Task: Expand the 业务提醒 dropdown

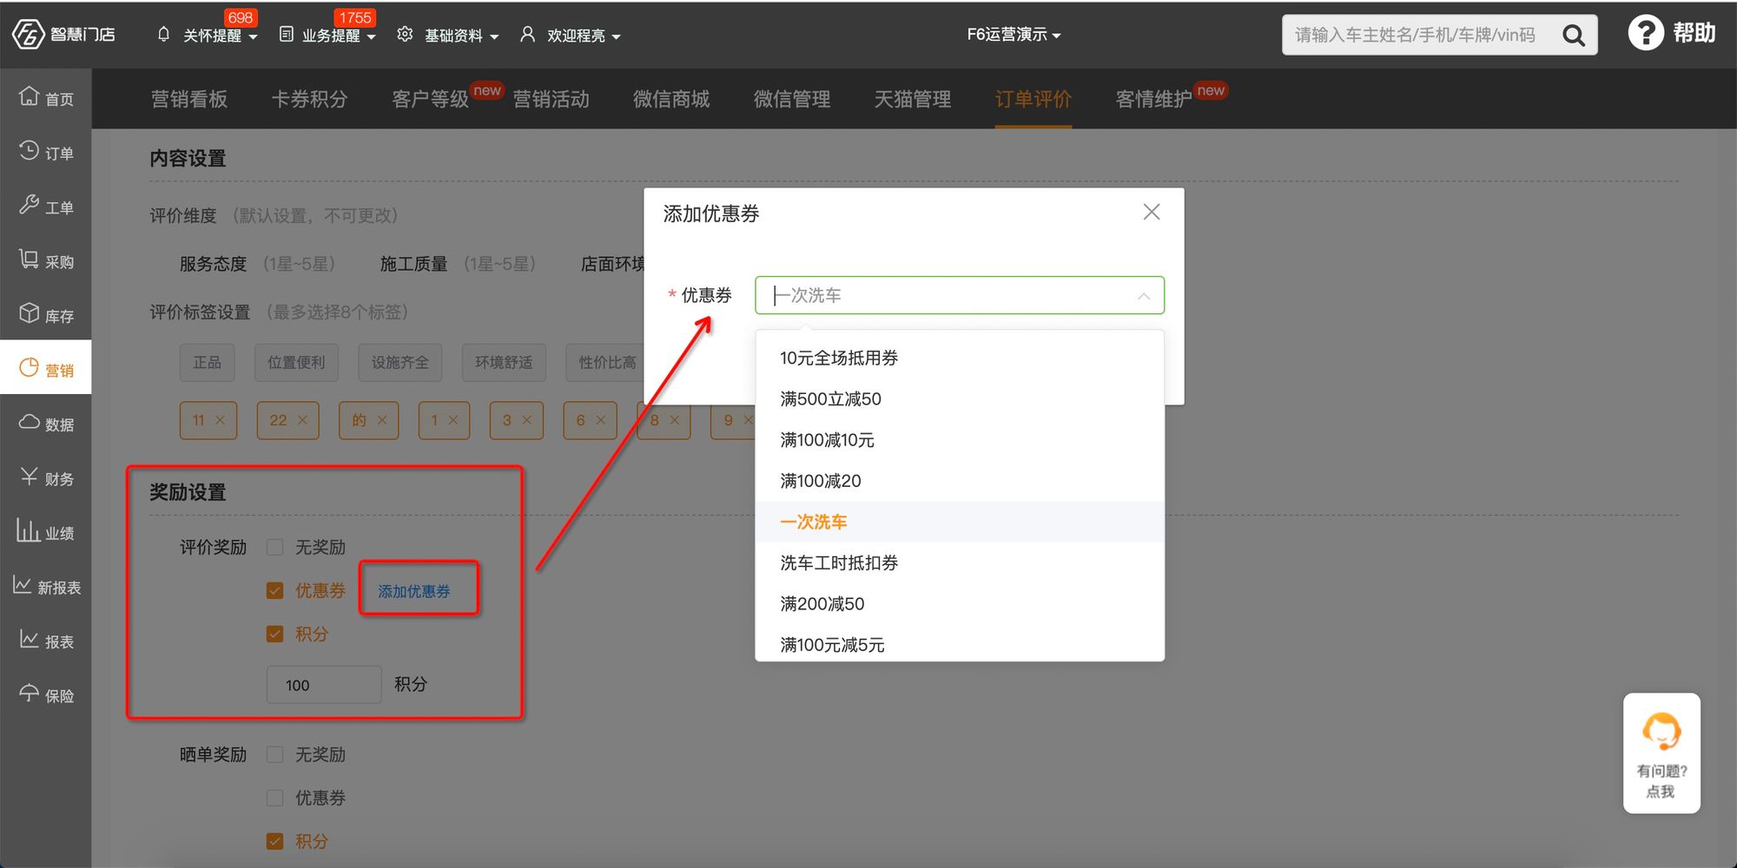Action: tap(372, 36)
